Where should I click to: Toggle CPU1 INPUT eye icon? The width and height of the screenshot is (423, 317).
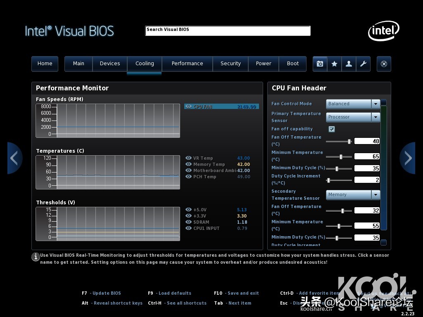click(x=188, y=228)
